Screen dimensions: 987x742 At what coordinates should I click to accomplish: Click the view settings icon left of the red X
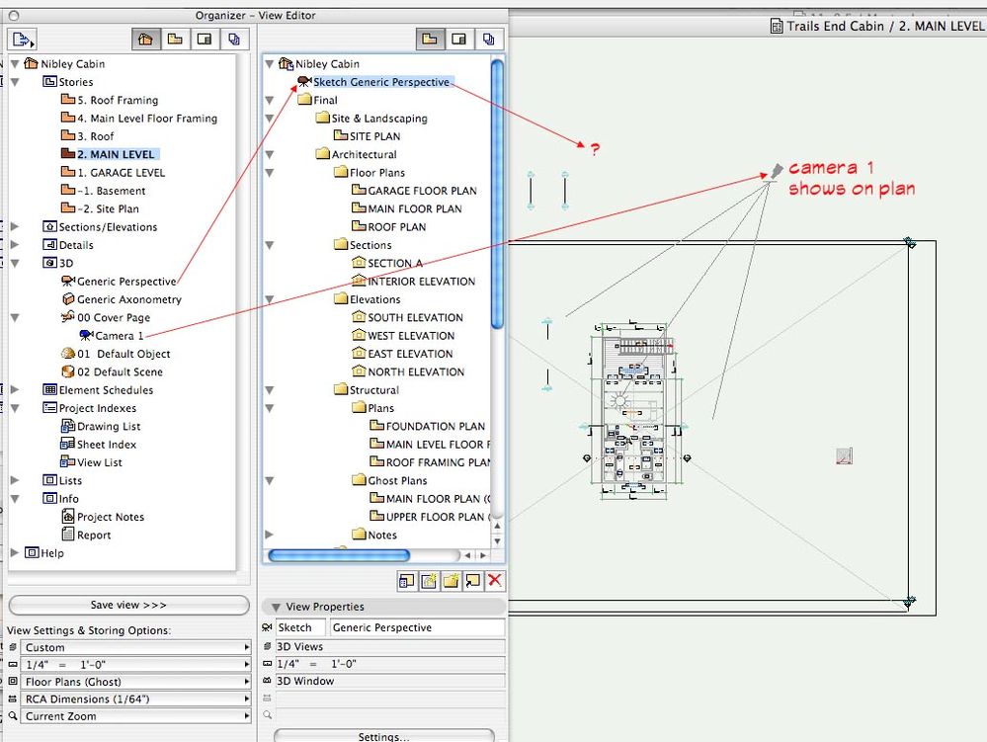(473, 581)
